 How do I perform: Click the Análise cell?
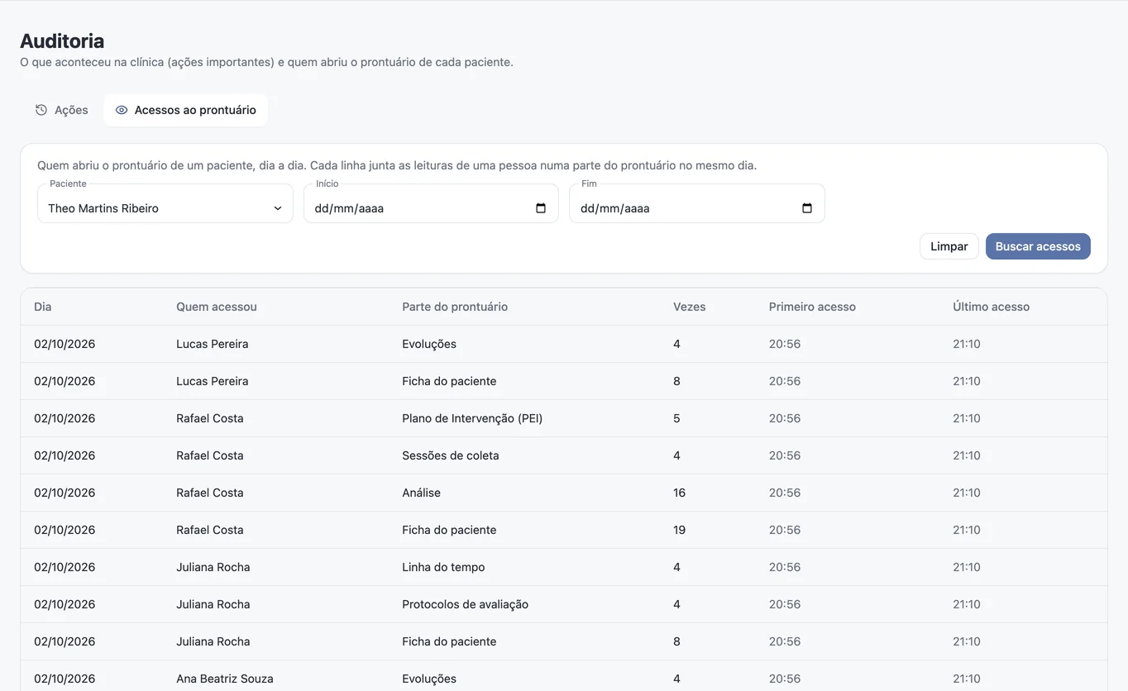coord(422,493)
